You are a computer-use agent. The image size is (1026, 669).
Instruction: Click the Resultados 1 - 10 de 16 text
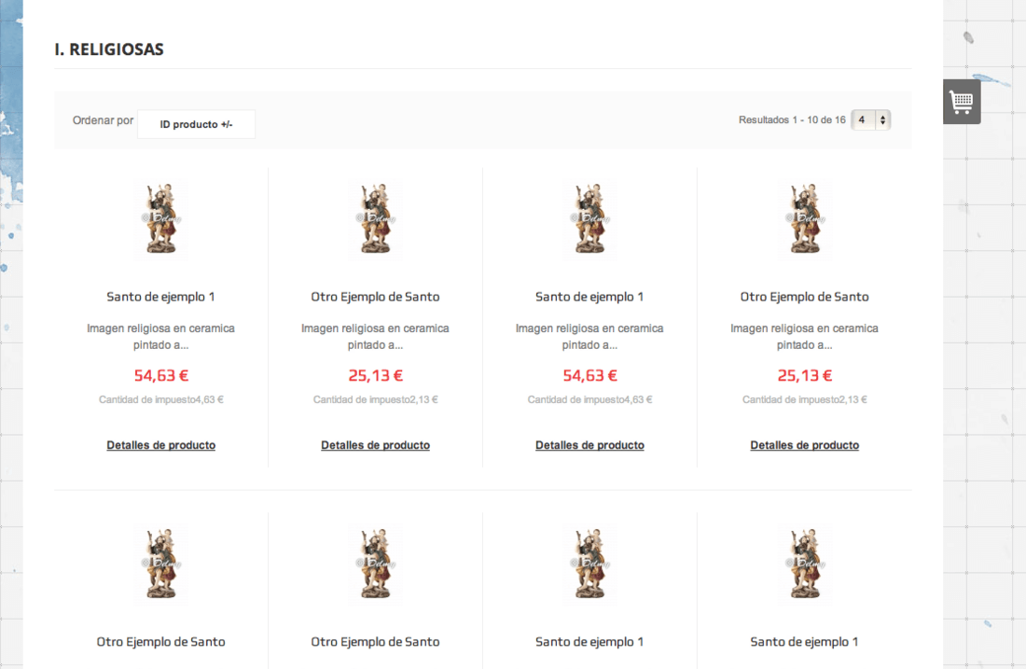pyautogui.click(x=792, y=119)
